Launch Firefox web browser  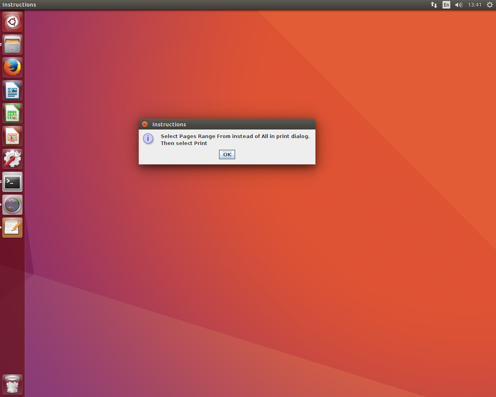(x=12, y=67)
